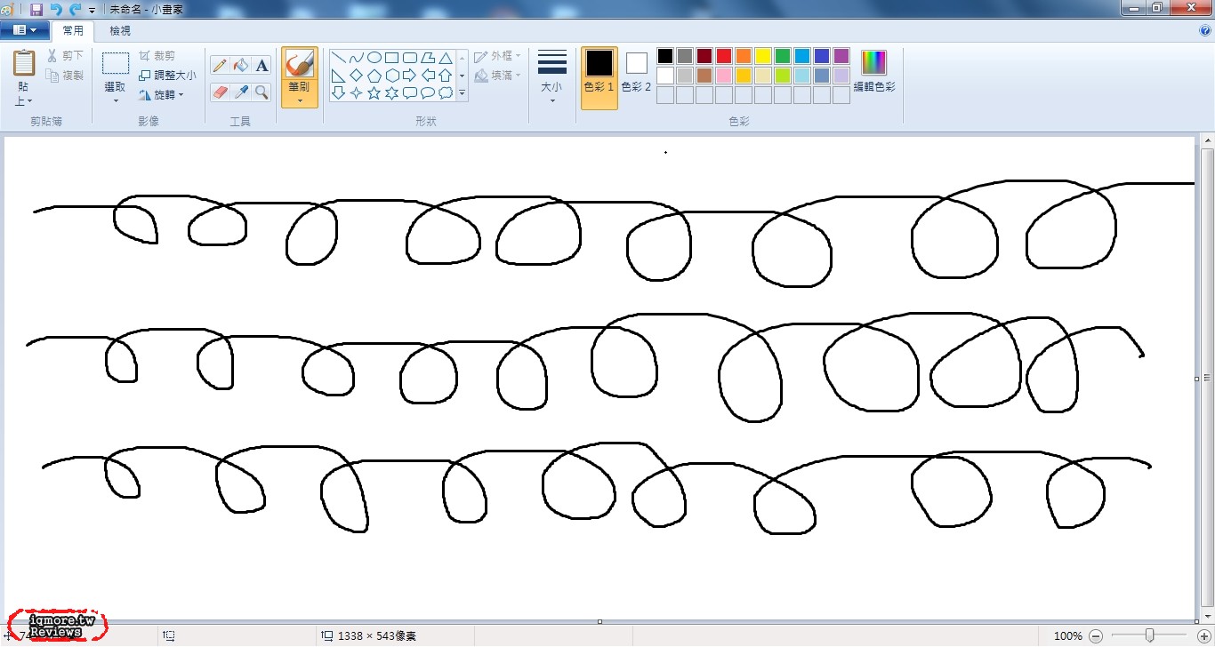Select the Text tool

coord(262,66)
